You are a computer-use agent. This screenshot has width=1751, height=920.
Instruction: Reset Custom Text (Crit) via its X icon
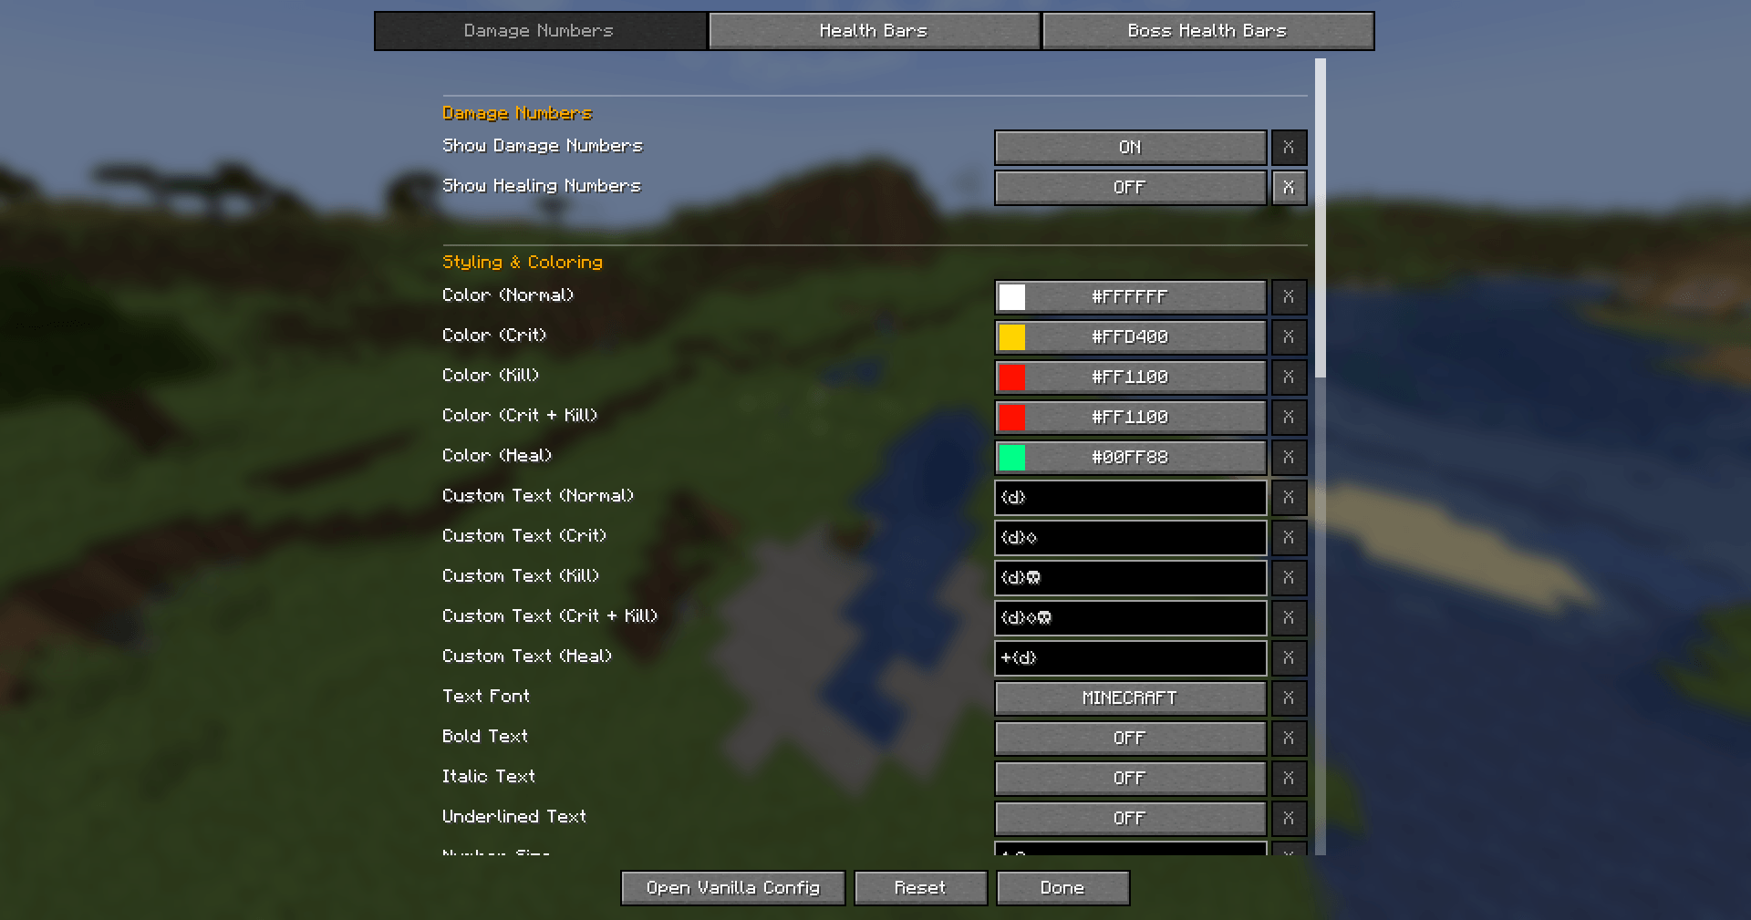click(x=1289, y=537)
